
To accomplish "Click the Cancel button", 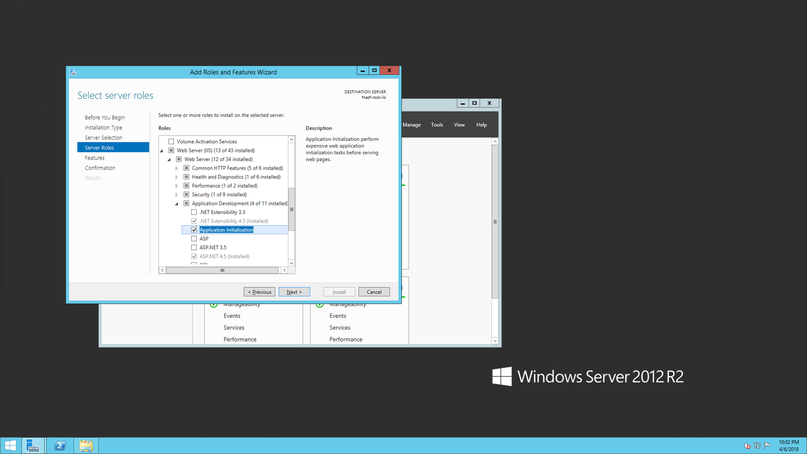I will (x=374, y=292).
